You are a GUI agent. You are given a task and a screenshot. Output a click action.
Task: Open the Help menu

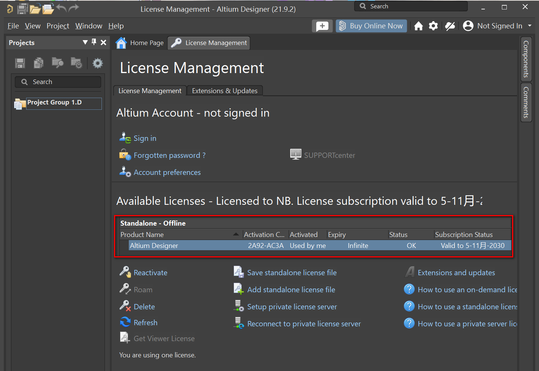click(x=116, y=26)
